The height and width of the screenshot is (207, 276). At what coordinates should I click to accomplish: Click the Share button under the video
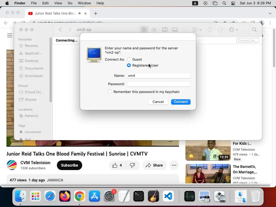tap(154, 165)
